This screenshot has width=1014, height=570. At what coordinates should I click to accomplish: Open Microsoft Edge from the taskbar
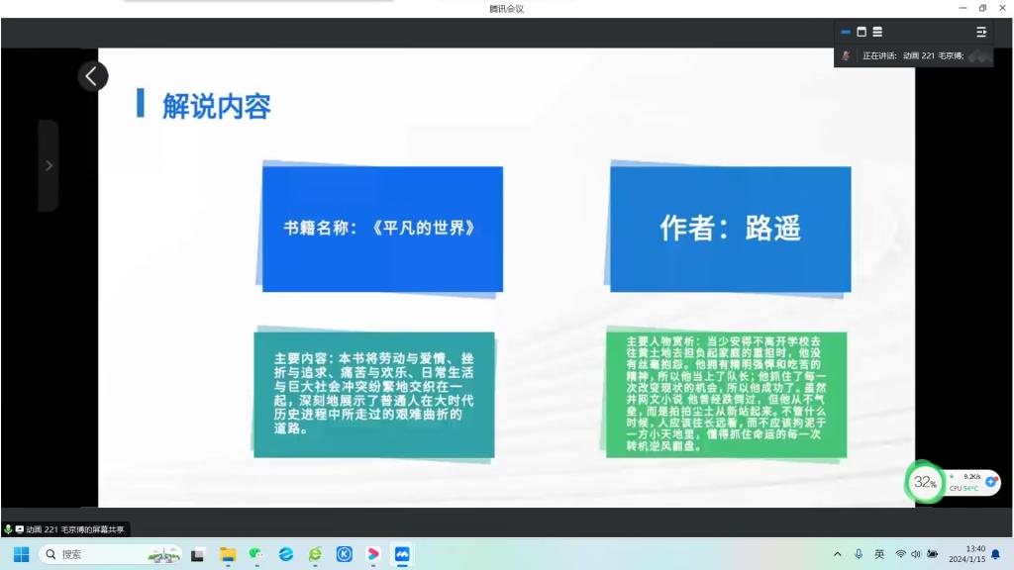pos(286,554)
